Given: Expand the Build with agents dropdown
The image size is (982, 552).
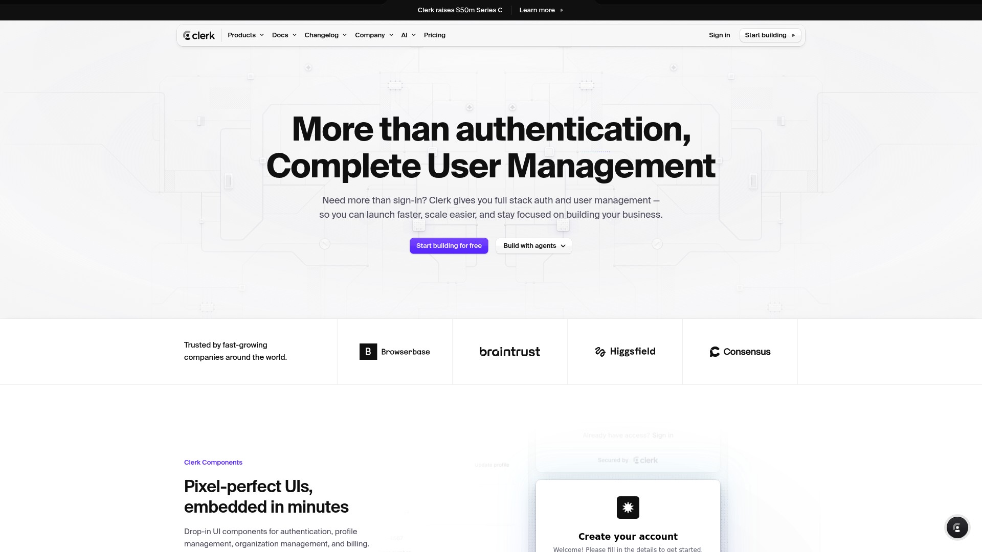Looking at the screenshot, I should click(x=533, y=246).
